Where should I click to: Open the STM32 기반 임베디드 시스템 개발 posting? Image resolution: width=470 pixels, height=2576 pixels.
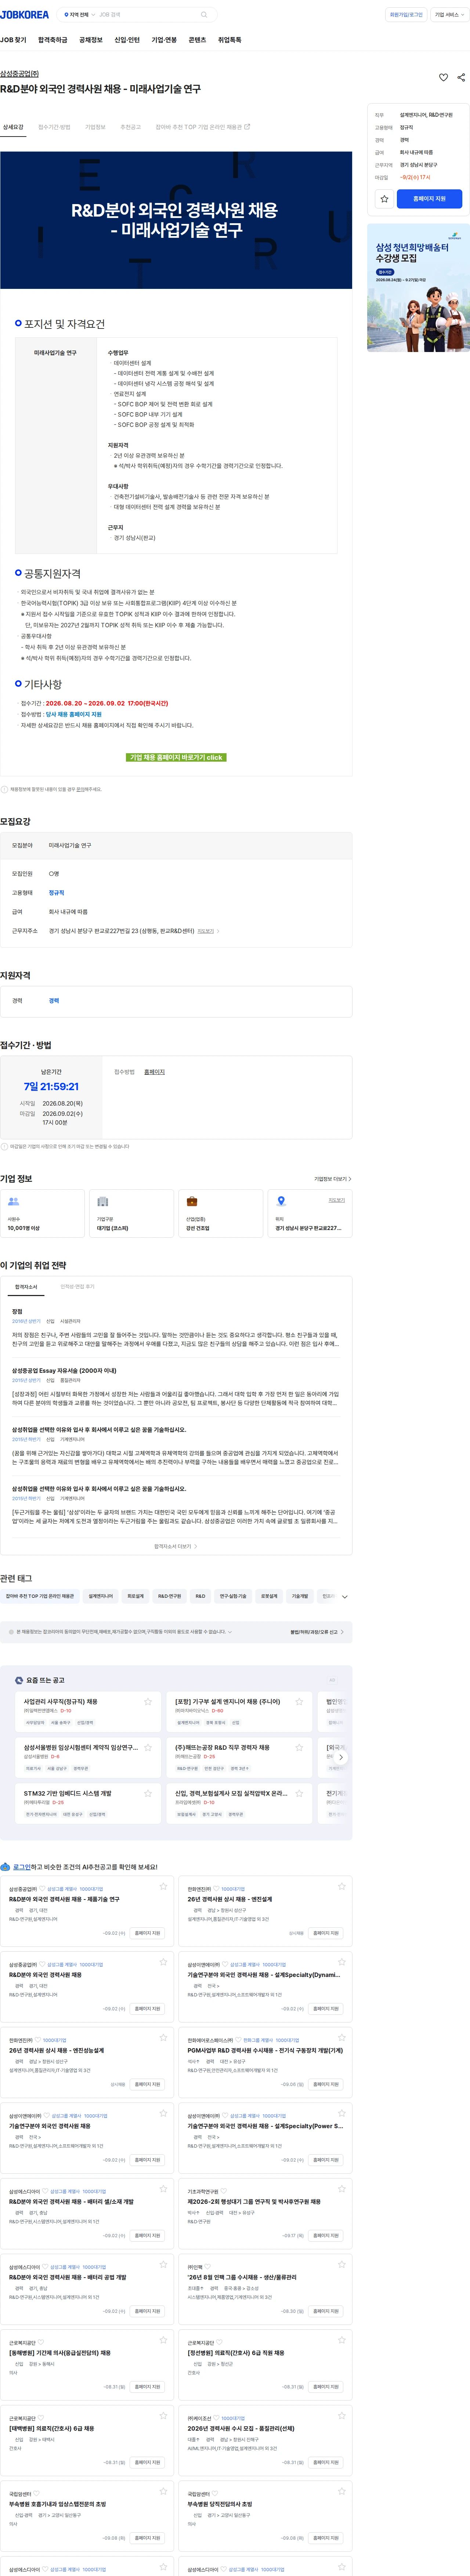pyautogui.click(x=68, y=1794)
